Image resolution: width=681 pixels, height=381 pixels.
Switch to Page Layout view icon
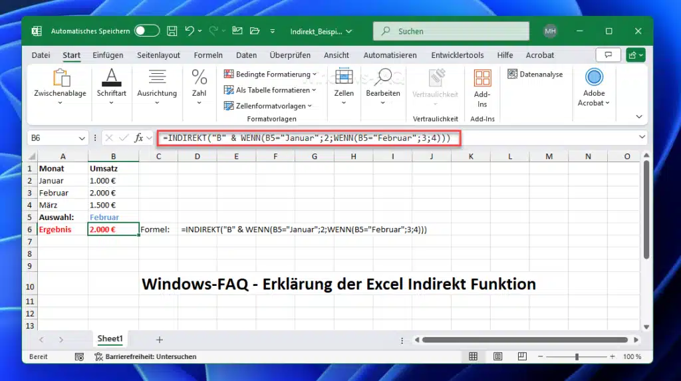(497, 356)
